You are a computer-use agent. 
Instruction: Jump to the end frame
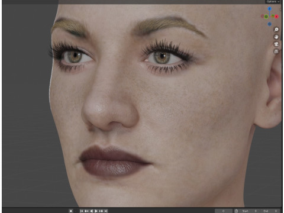[x=106, y=211]
